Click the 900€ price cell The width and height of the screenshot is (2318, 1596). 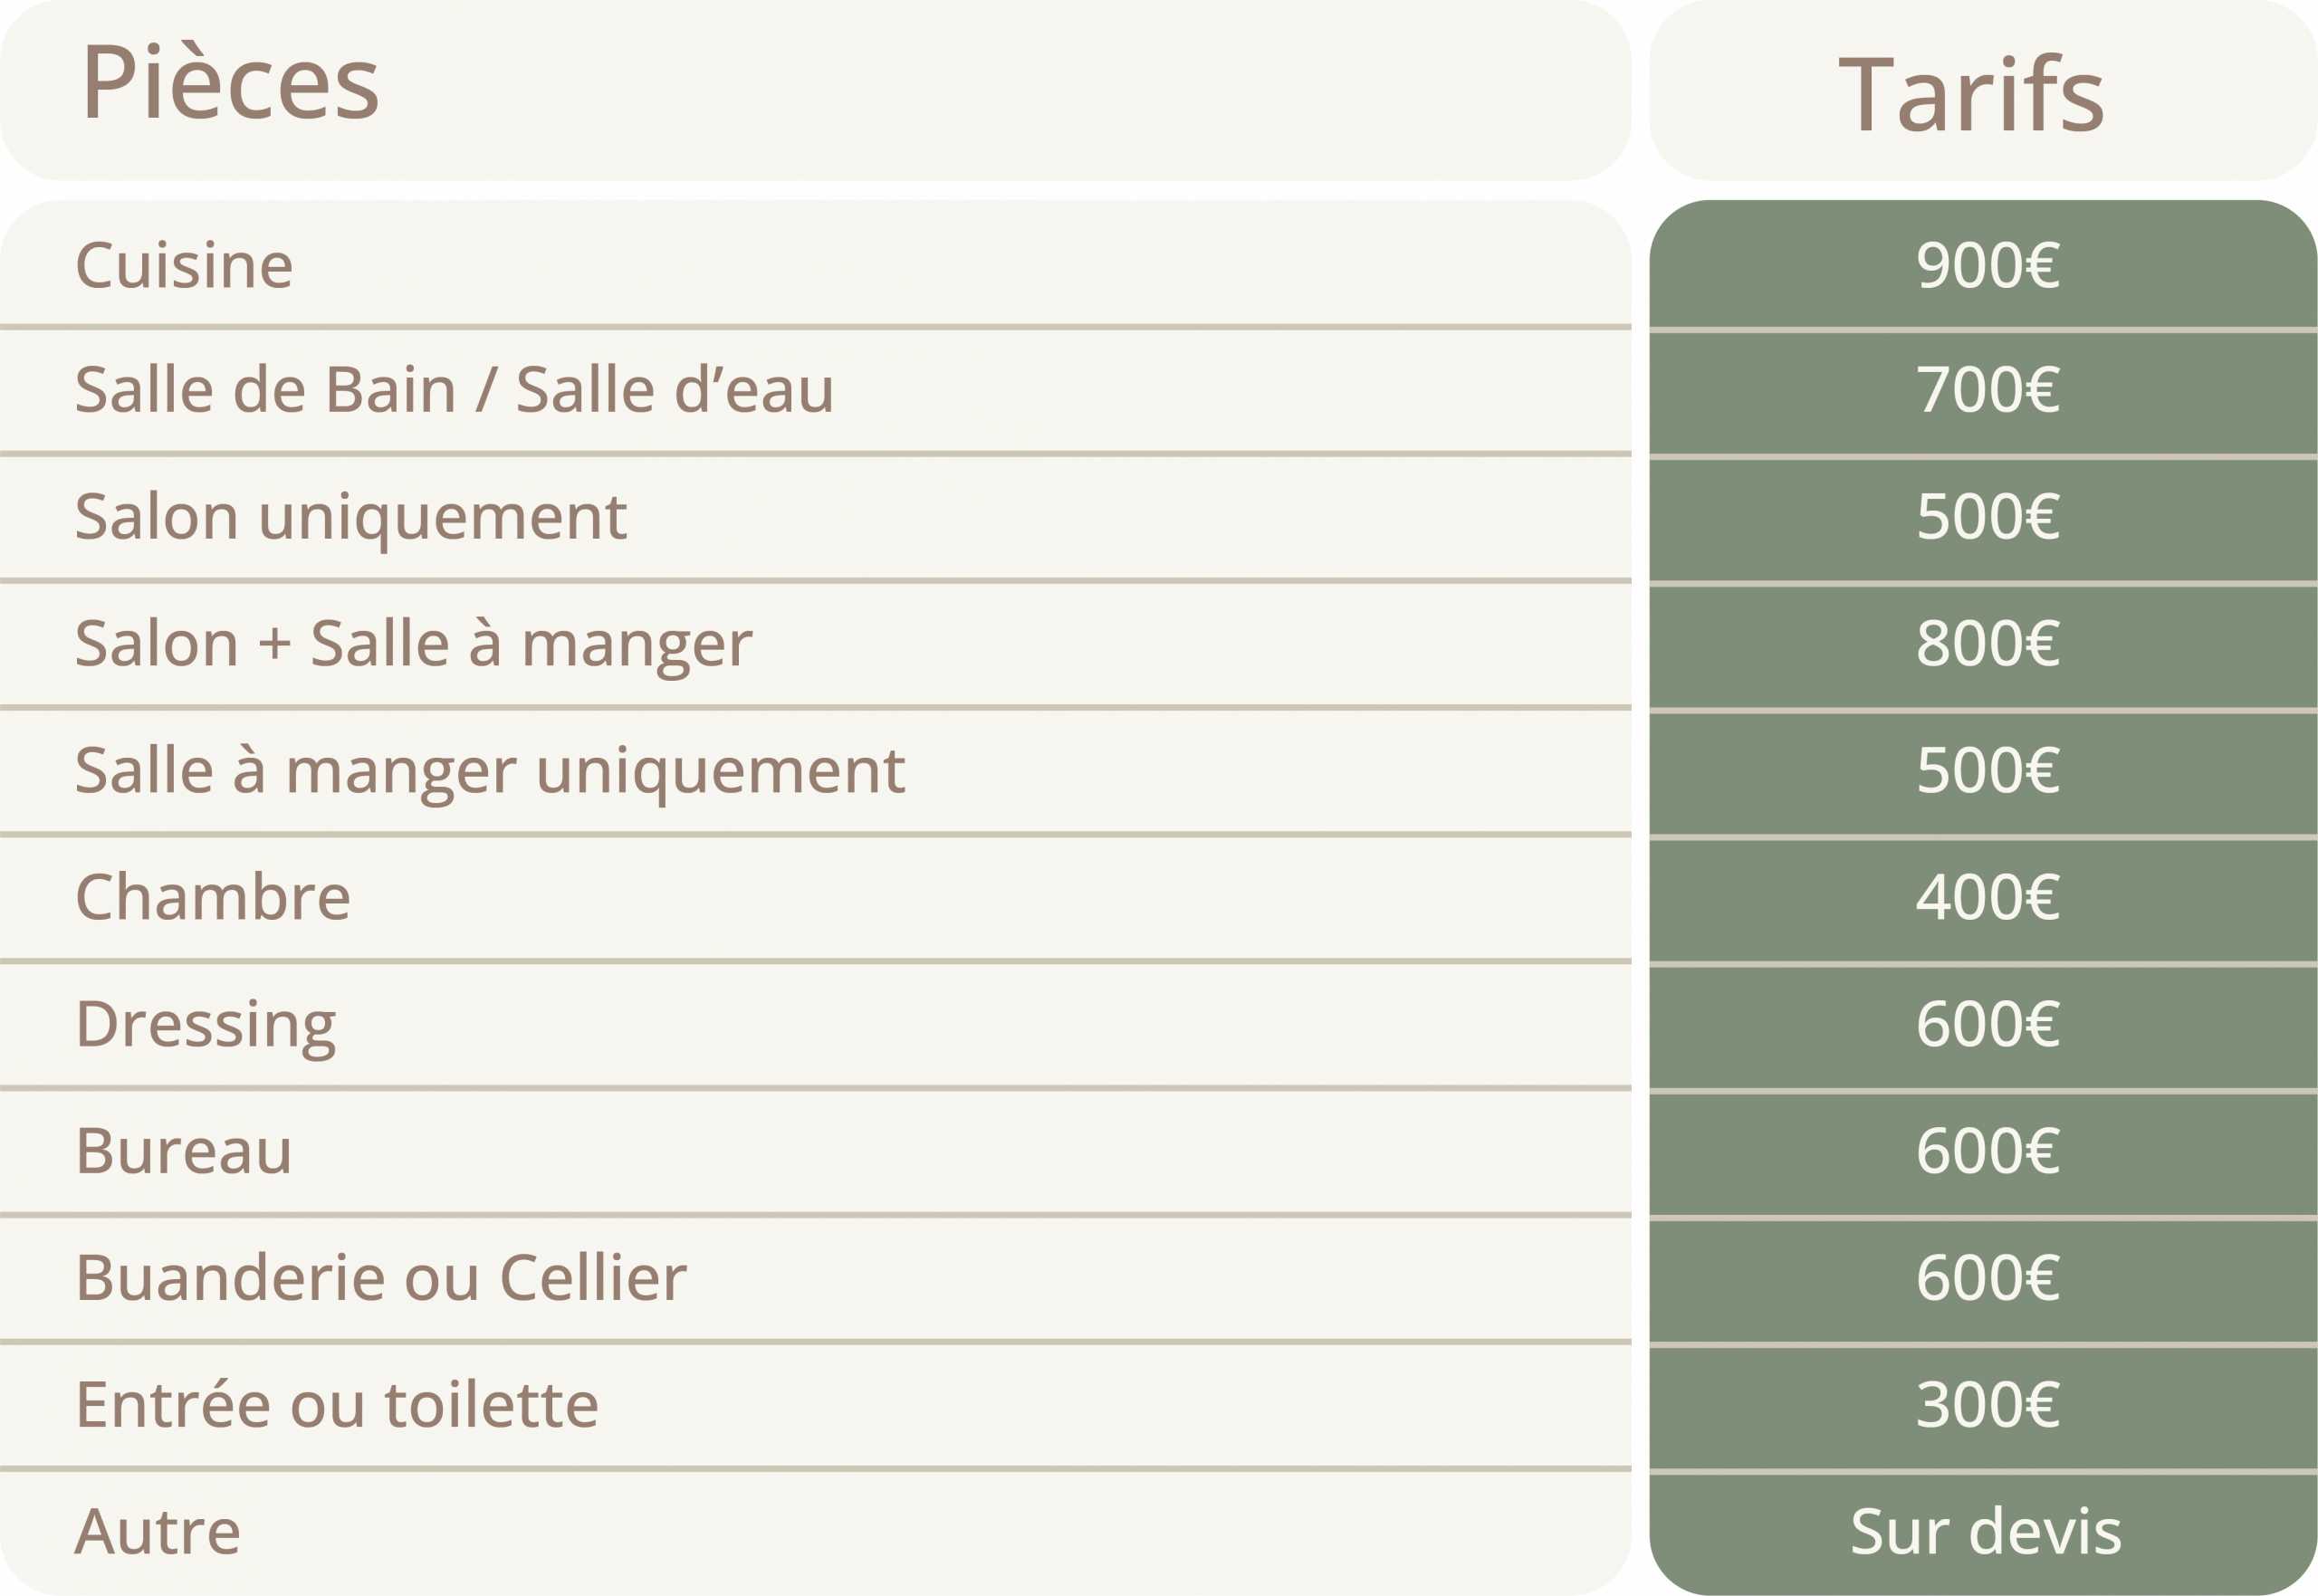(x=1987, y=265)
